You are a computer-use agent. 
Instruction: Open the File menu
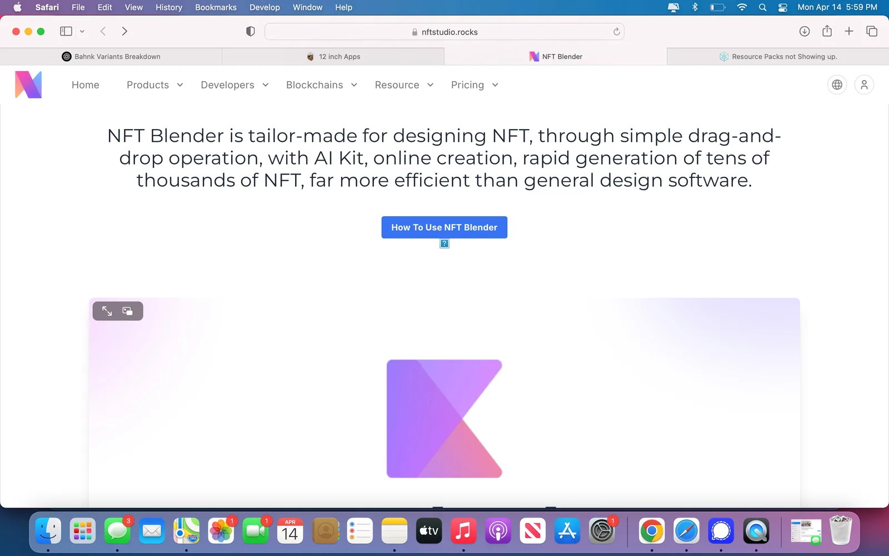[78, 7]
